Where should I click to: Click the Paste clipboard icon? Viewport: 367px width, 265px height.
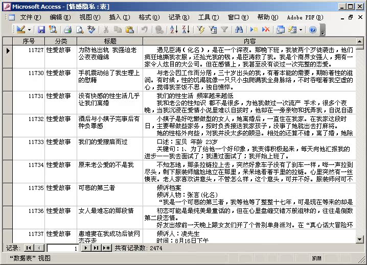[x=130, y=30]
